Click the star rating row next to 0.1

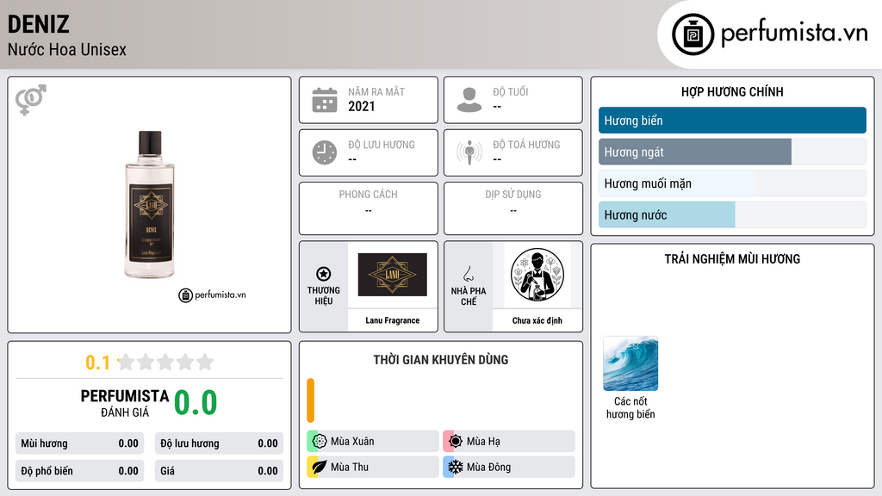point(166,362)
